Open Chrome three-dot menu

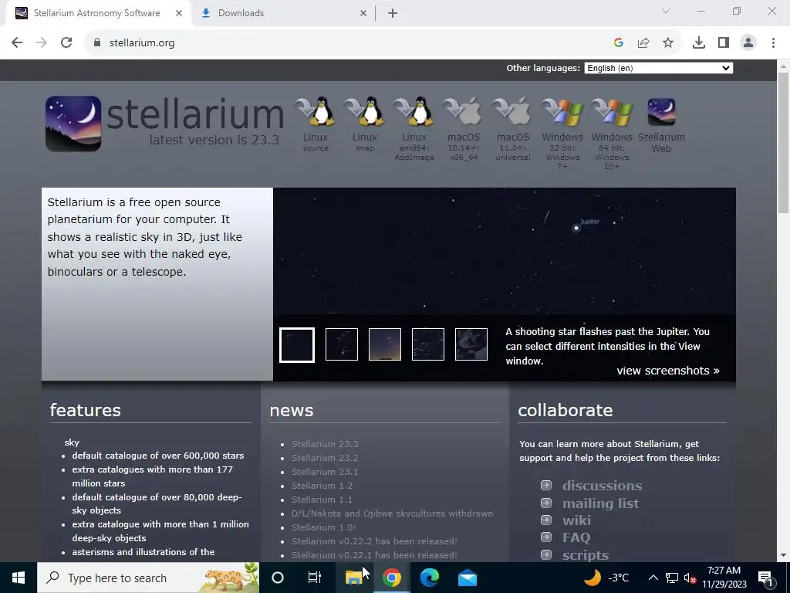pos(773,43)
